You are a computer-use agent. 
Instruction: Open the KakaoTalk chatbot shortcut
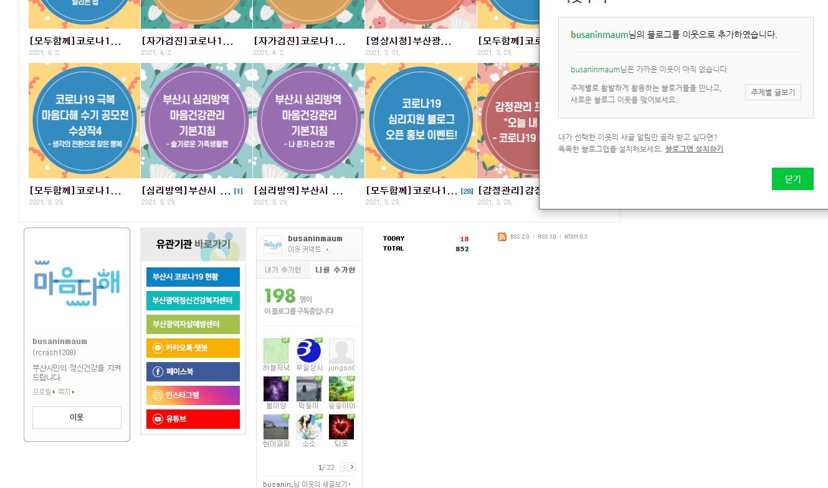[193, 348]
